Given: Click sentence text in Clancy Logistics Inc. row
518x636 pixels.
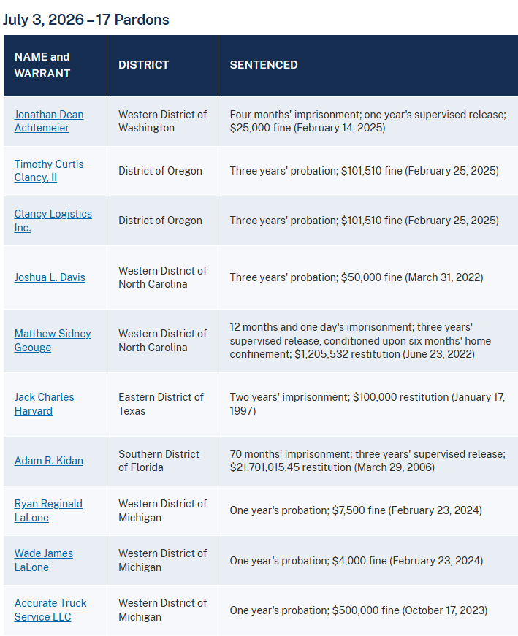Looking at the screenshot, I should coord(364,221).
